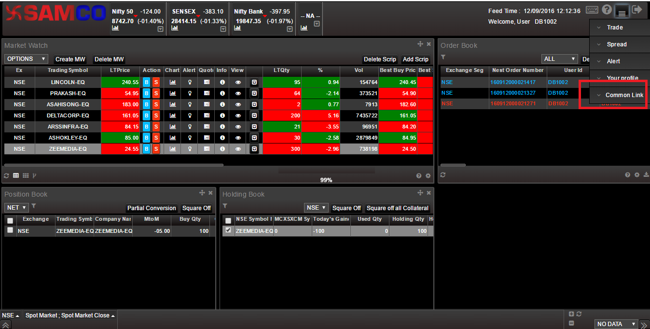Click the Delete Scrip button
The height and width of the screenshot is (329, 650).
click(380, 59)
